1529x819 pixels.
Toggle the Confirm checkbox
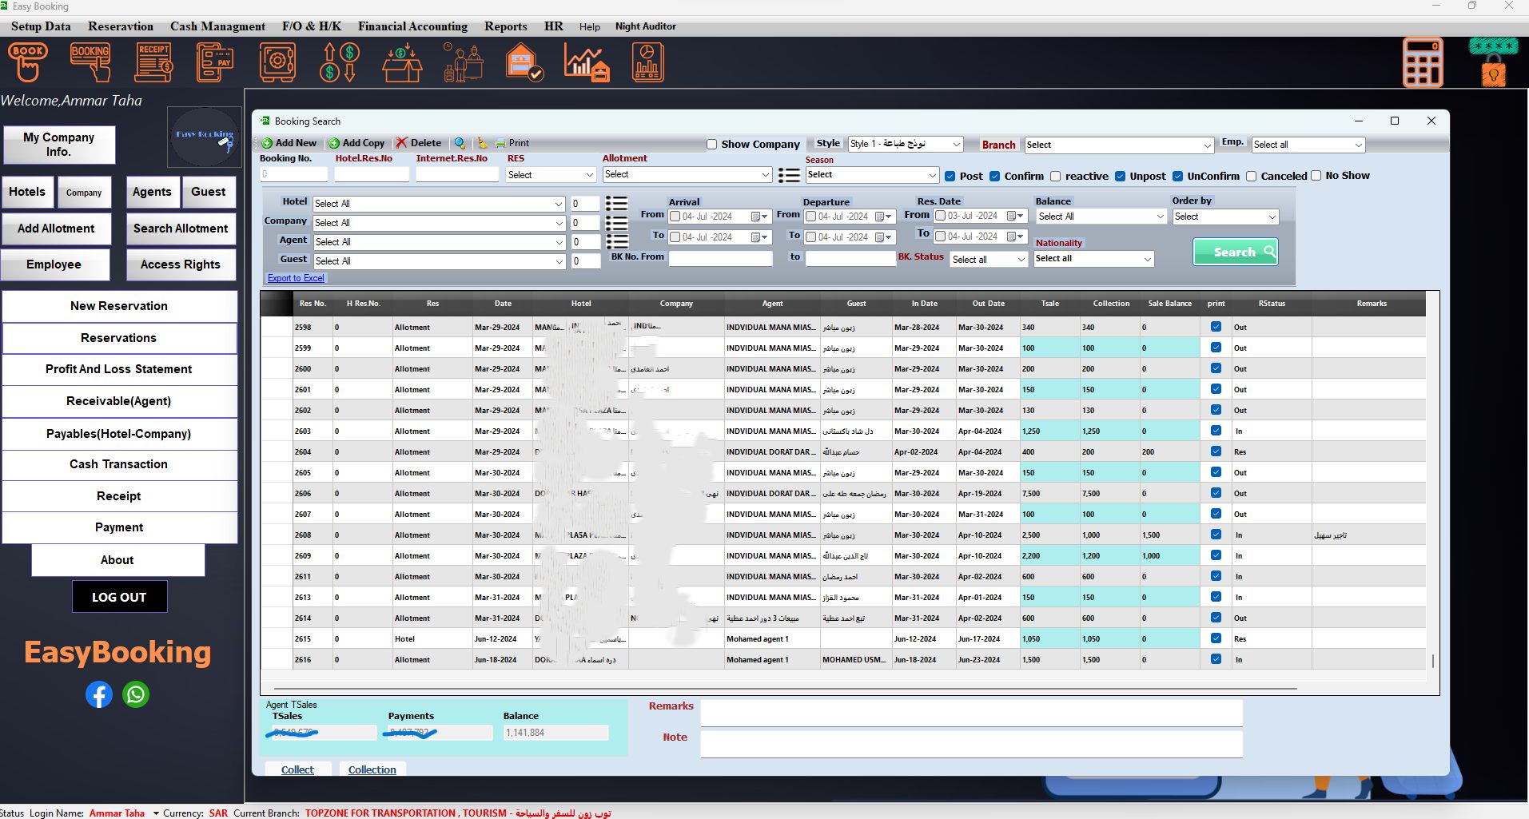(994, 177)
